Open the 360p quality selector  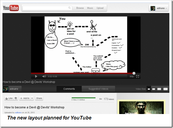click(x=131, y=77)
